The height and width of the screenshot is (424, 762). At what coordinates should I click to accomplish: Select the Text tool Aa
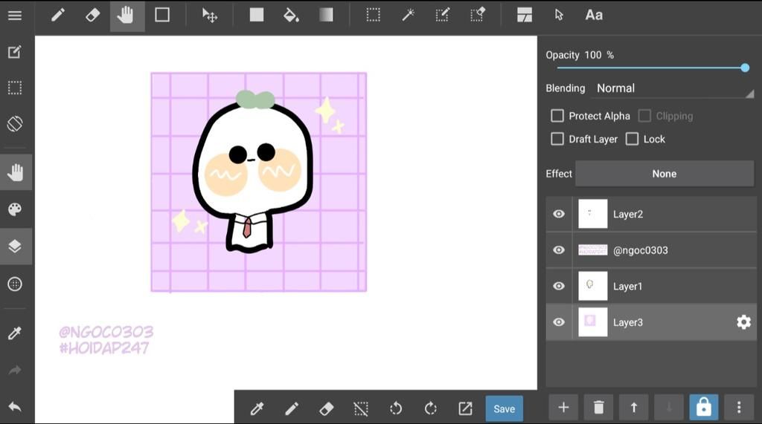pos(594,15)
